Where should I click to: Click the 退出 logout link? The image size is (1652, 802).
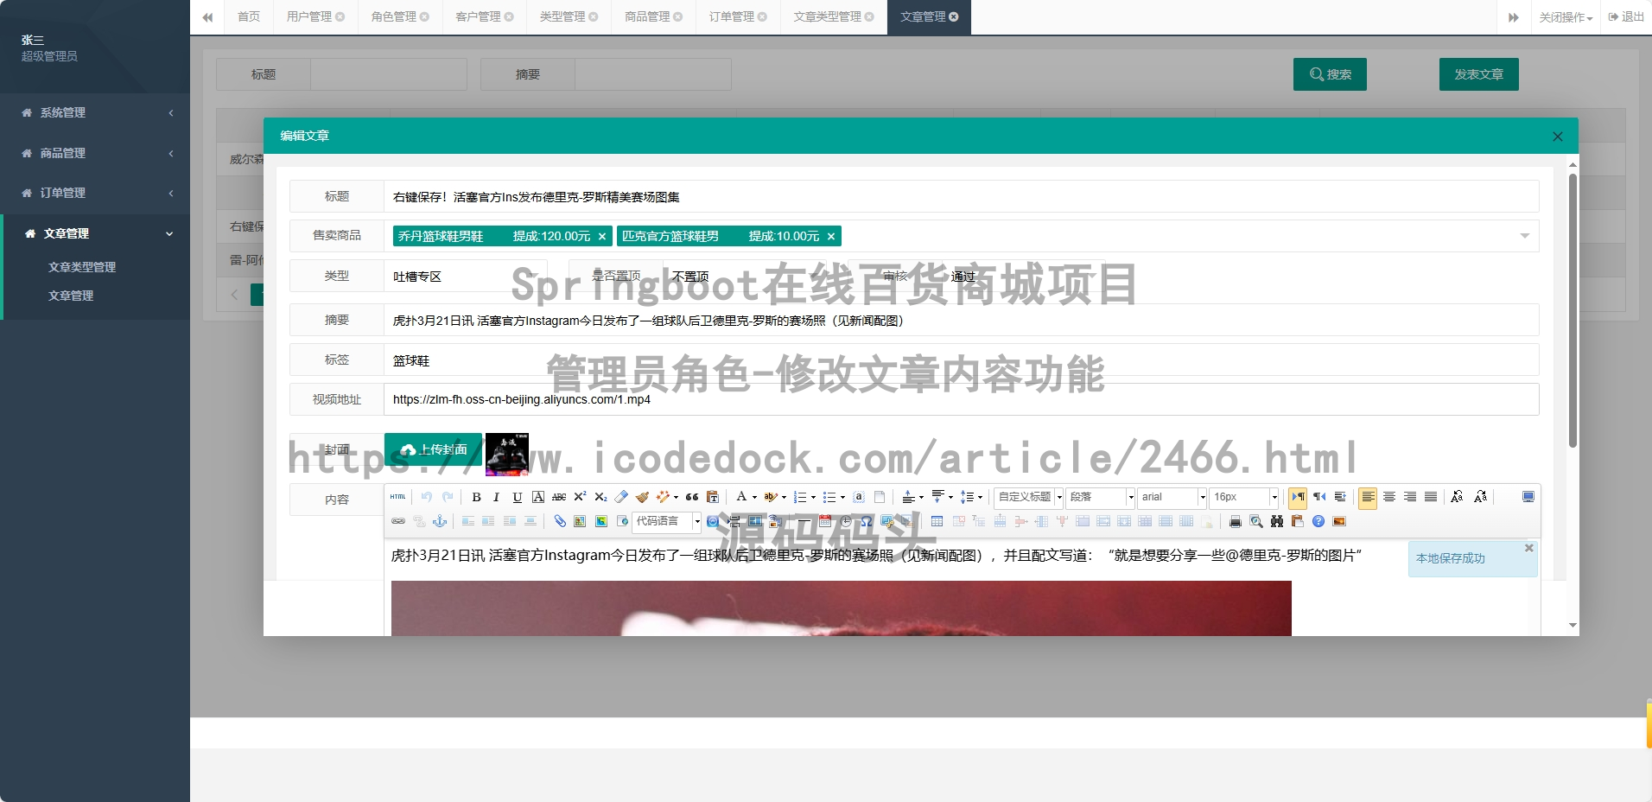point(1626,16)
